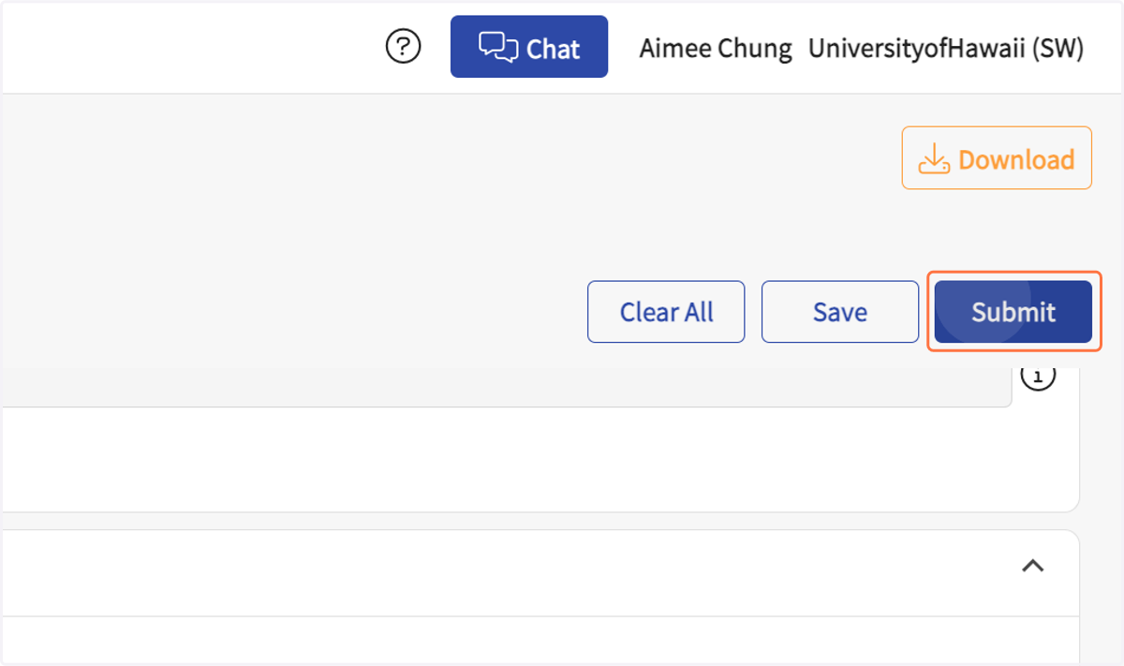The width and height of the screenshot is (1124, 666).
Task: Submit the form with Submit button
Action: click(x=1013, y=312)
